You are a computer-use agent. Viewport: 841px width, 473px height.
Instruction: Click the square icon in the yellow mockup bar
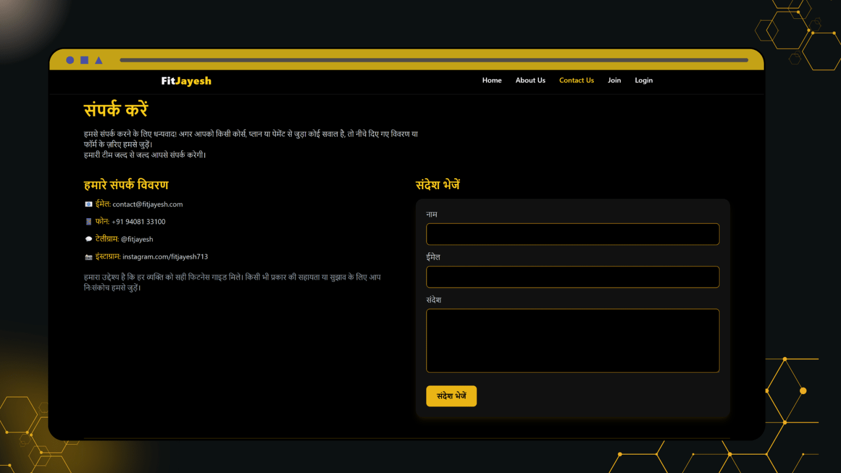coord(84,60)
